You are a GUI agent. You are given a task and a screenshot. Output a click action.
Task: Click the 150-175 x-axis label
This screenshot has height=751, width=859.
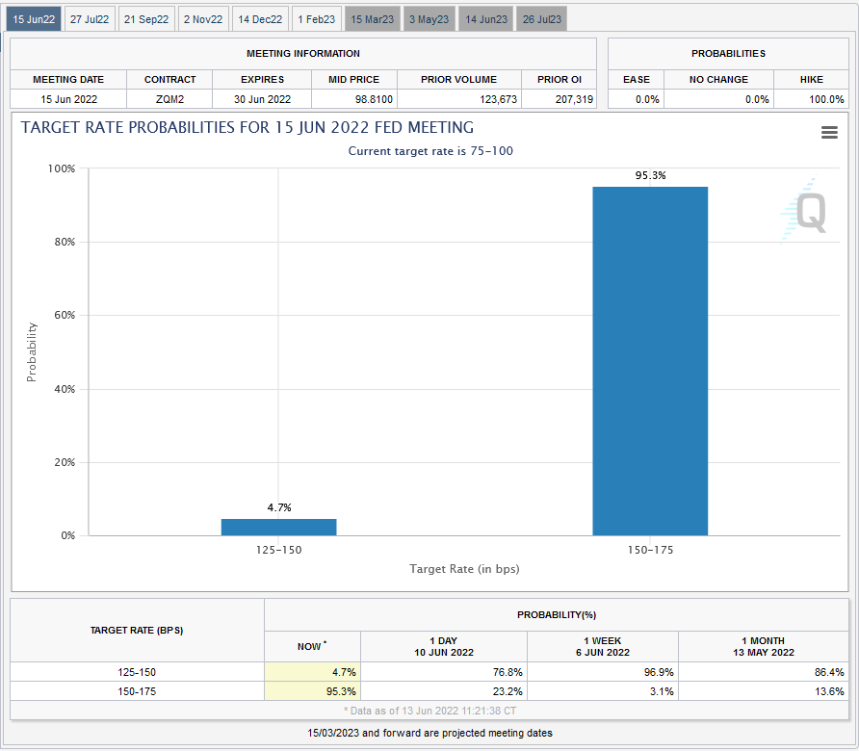pos(650,550)
